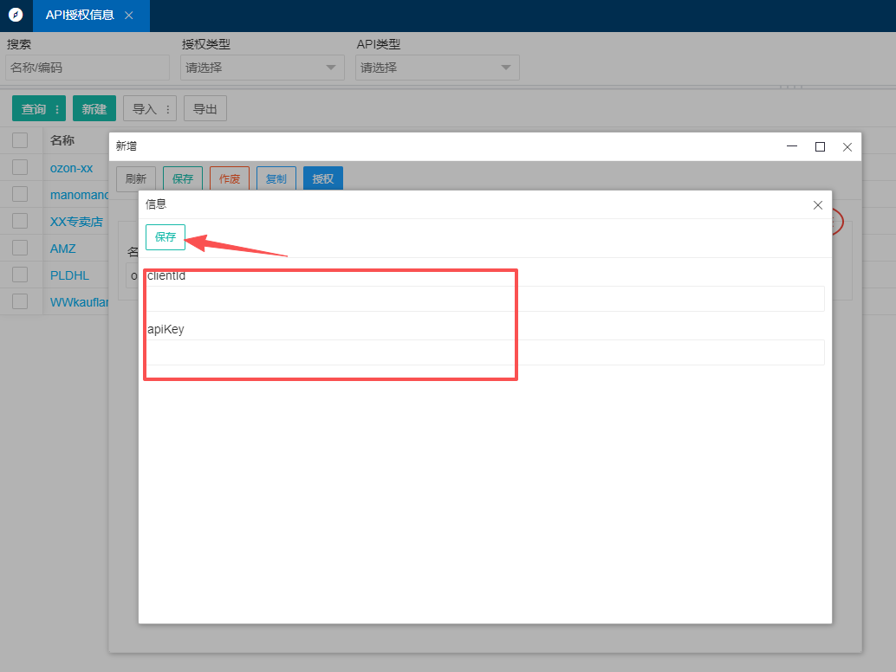This screenshot has height=672, width=896.
Task: Maximize the 新增 window
Action: [x=820, y=147]
